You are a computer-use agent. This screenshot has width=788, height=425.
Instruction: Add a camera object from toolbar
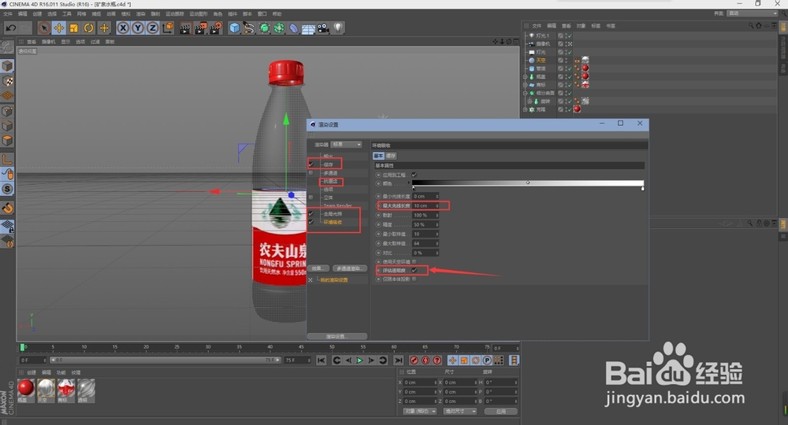click(x=323, y=28)
